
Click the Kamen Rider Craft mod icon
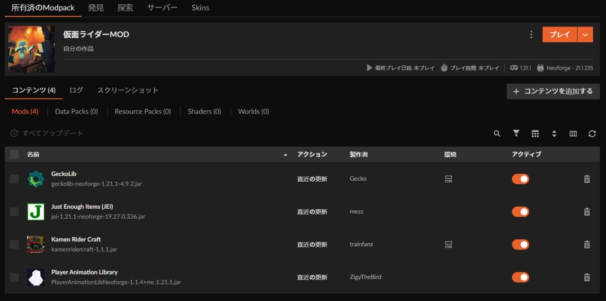tap(36, 244)
